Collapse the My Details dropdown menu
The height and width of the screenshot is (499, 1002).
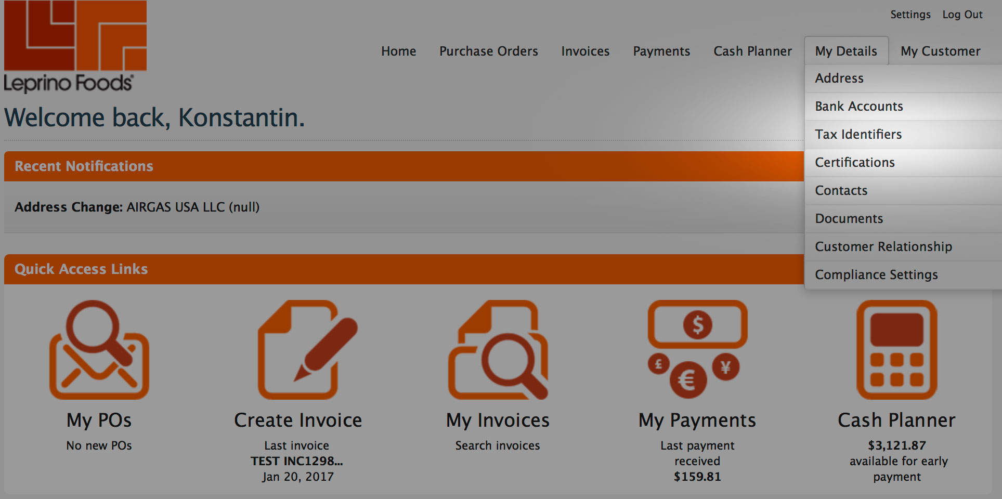[x=847, y=51]
